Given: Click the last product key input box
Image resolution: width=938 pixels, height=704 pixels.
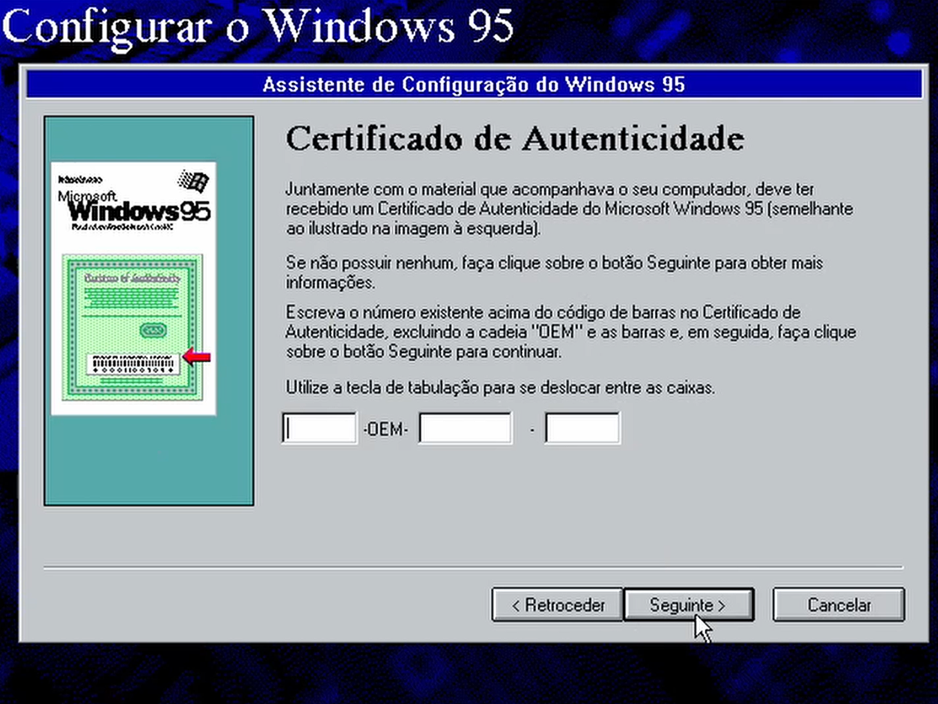Looking at the screenshot, I should [x=582, y=428].
